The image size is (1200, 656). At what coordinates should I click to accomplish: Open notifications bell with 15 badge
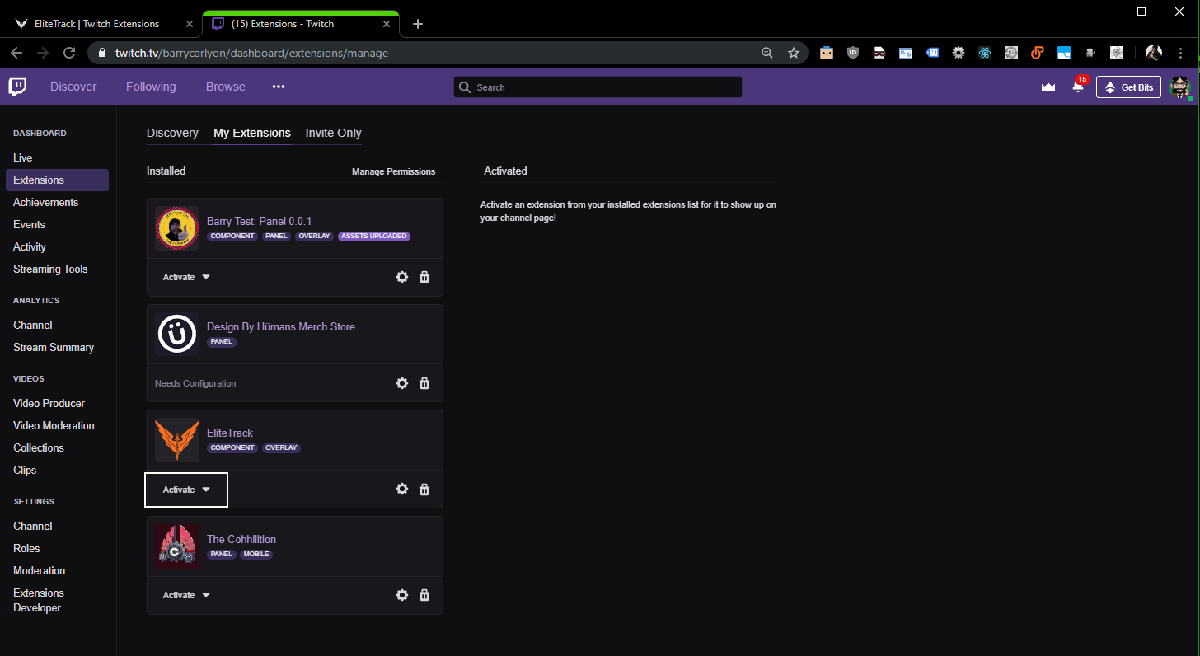(1078, 86)
